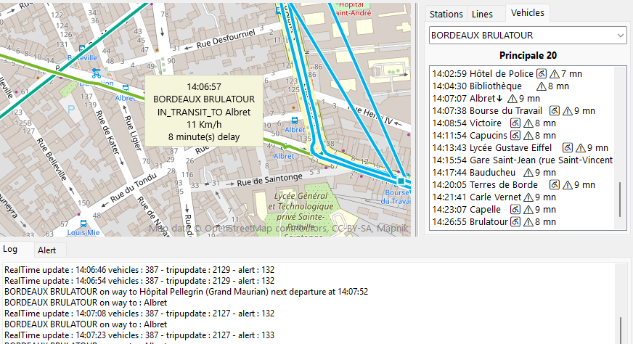Click the parking P symbol on the map

coord(70,109)
